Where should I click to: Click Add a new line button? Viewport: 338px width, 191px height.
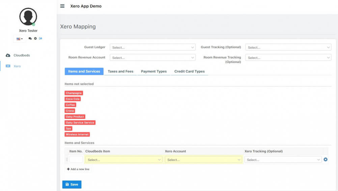click(78, 169)
